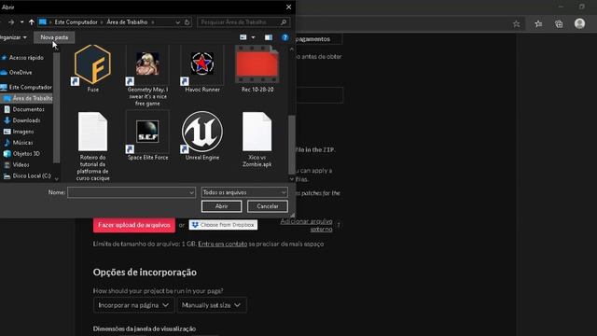Select Acesso rápido in navigation pane

(26, 58)
